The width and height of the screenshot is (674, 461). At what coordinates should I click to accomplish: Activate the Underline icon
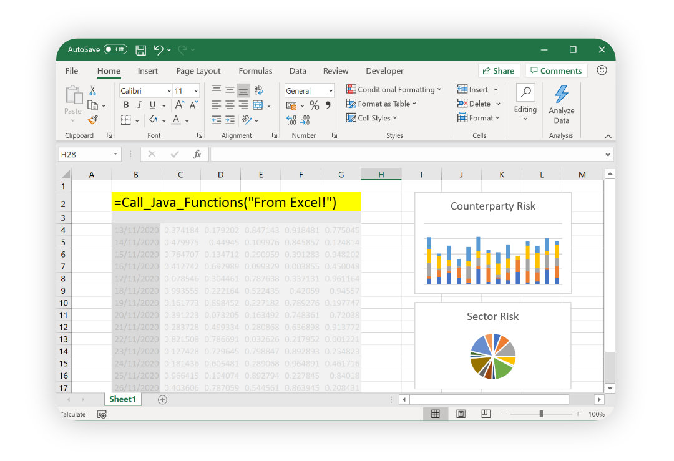click(x=152, y=105)
